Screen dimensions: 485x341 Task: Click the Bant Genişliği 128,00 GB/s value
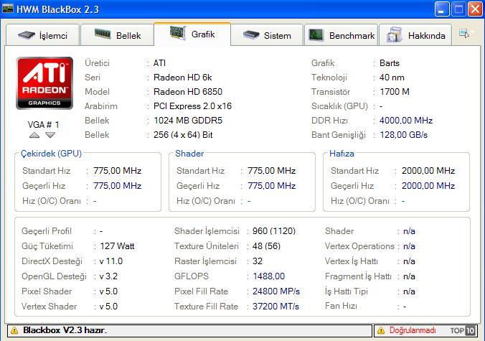click(403, 135)
